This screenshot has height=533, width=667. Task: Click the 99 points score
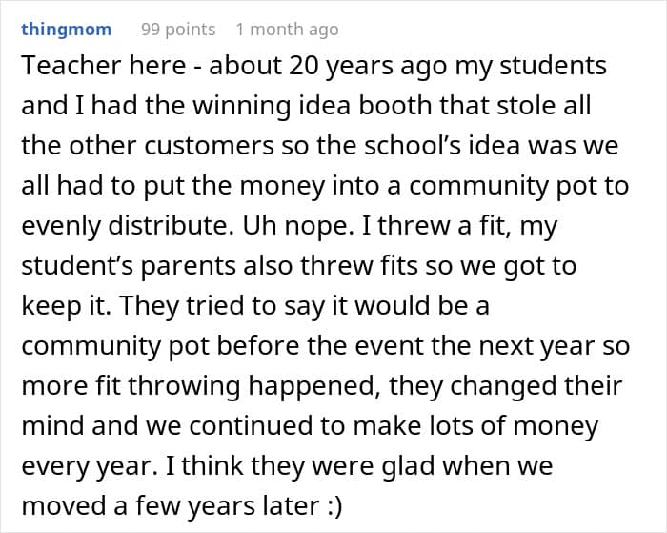(178, 30)
